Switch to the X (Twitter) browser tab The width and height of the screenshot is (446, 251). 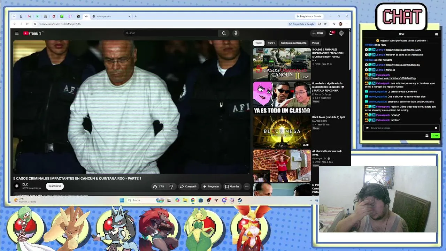[x=78, y=16]
